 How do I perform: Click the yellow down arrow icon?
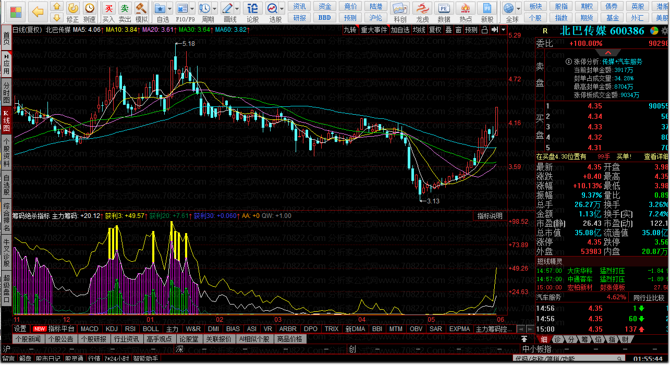point(57,18)
